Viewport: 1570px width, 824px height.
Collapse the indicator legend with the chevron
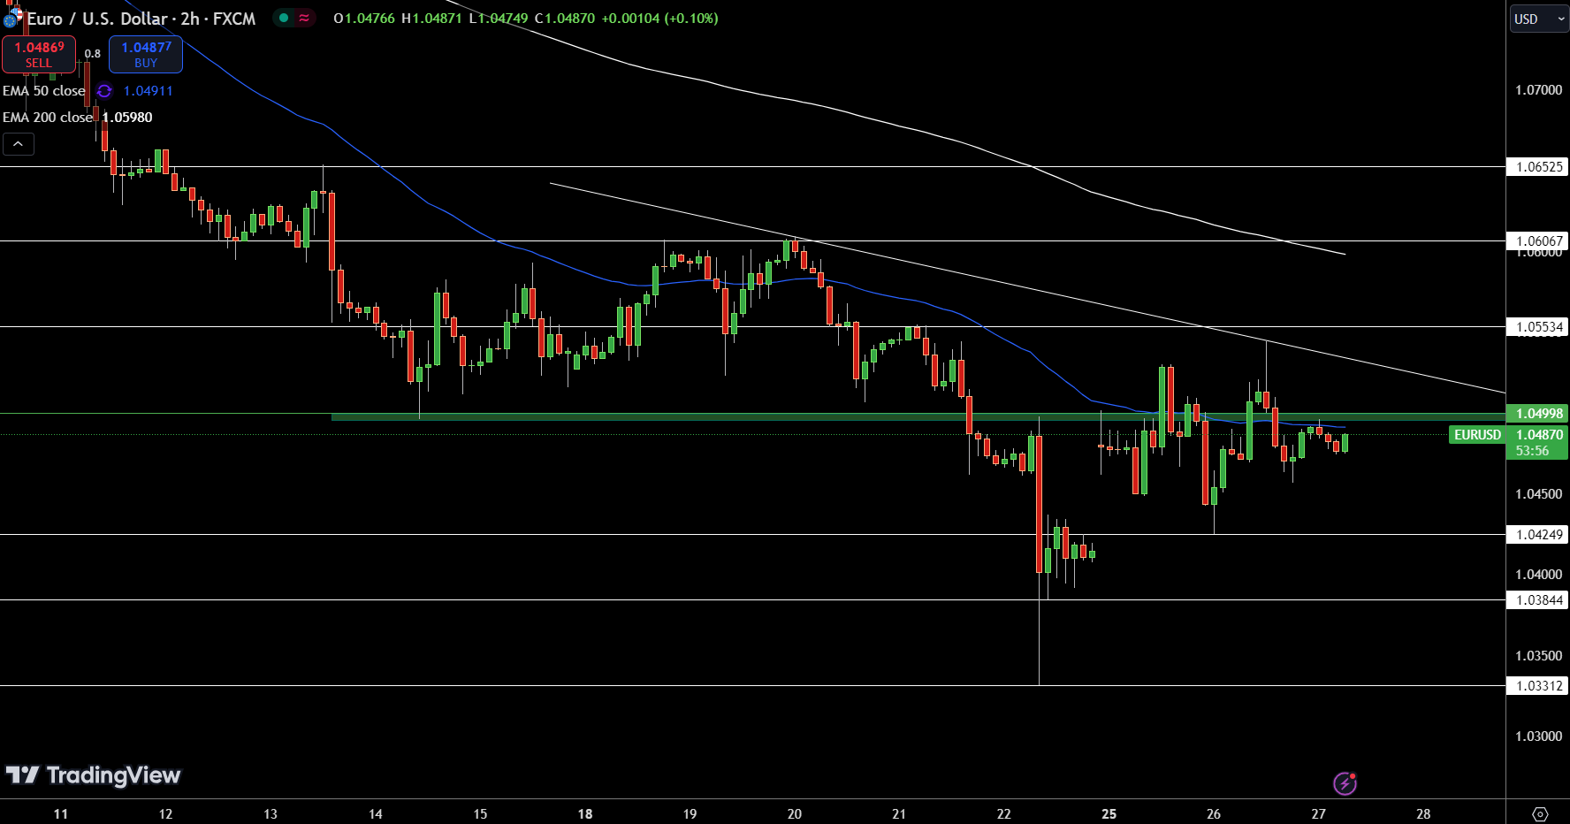pyautogui.click(x=18, y=144)
